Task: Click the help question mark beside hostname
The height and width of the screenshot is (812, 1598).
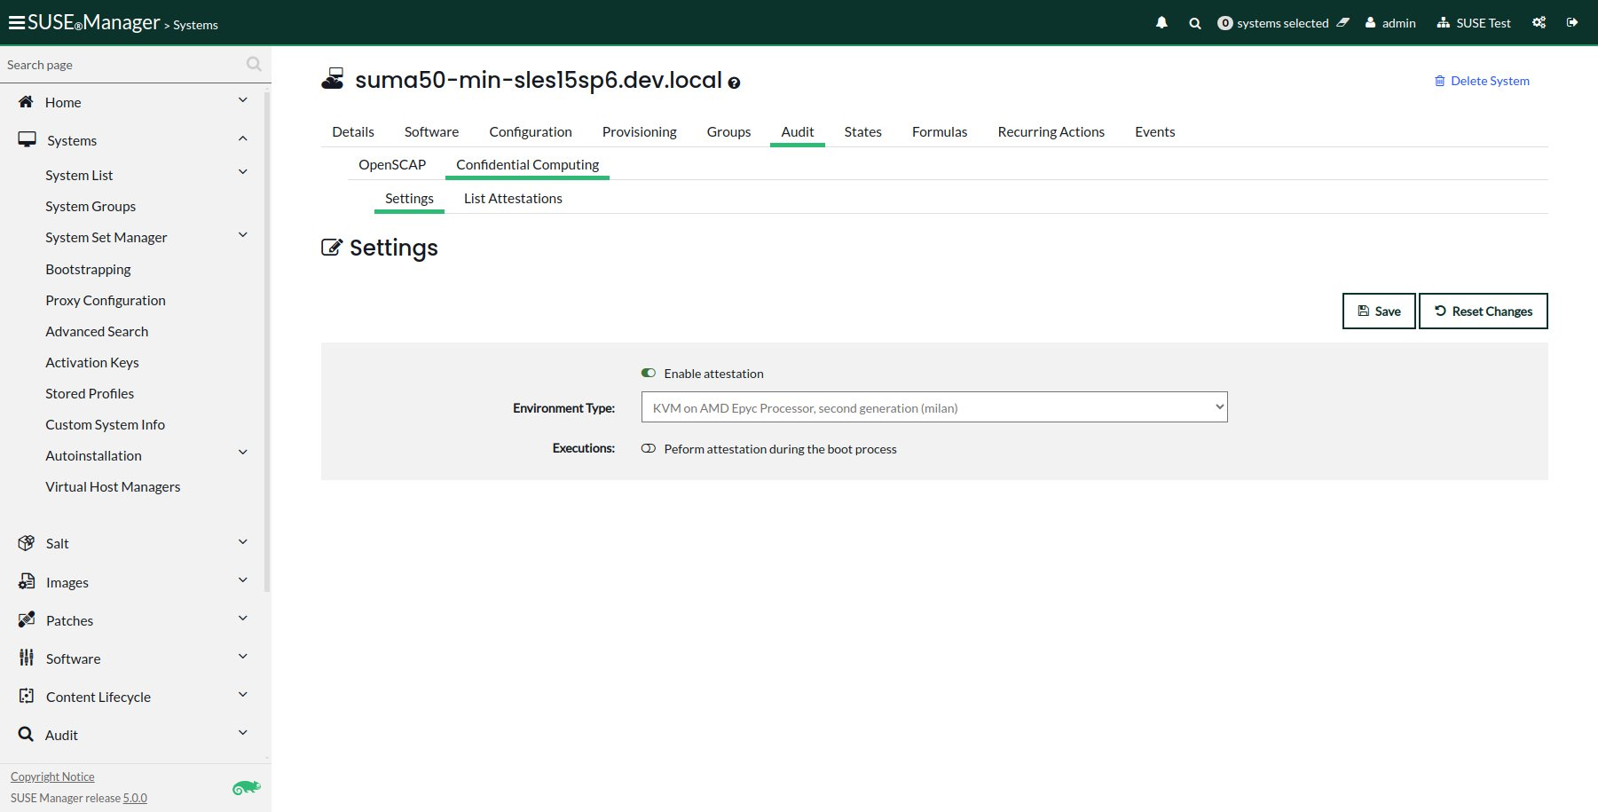Action: [x=734, y=83]
